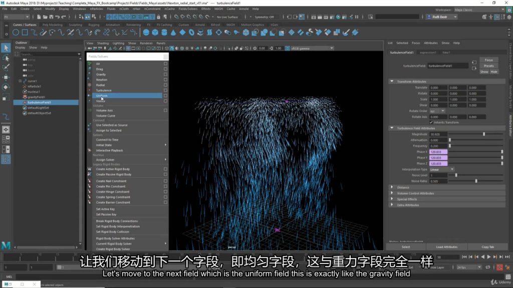Open option box for Uniform field

[x=165, y=95]
